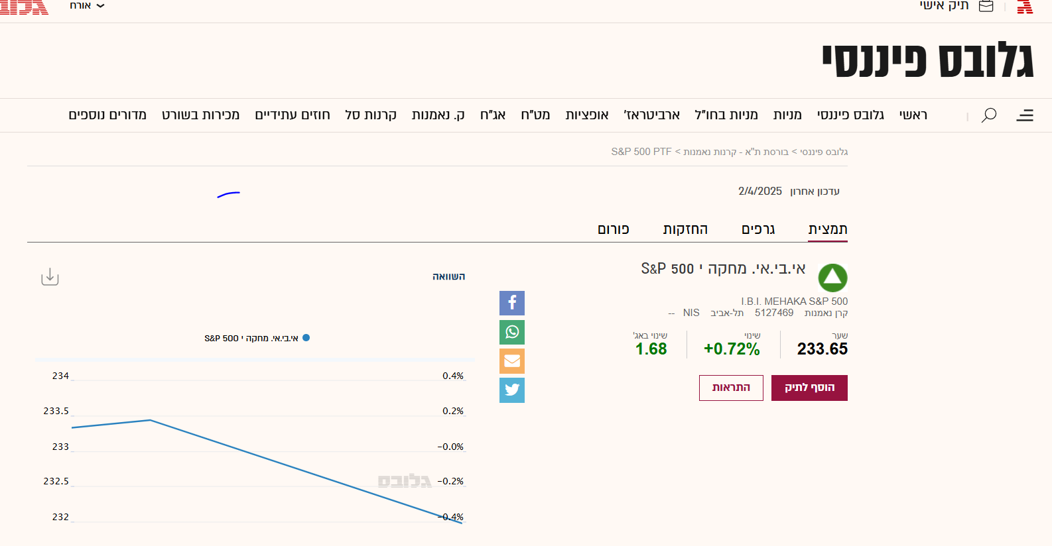Switch to the החזקות tab

tap(685, 229)
